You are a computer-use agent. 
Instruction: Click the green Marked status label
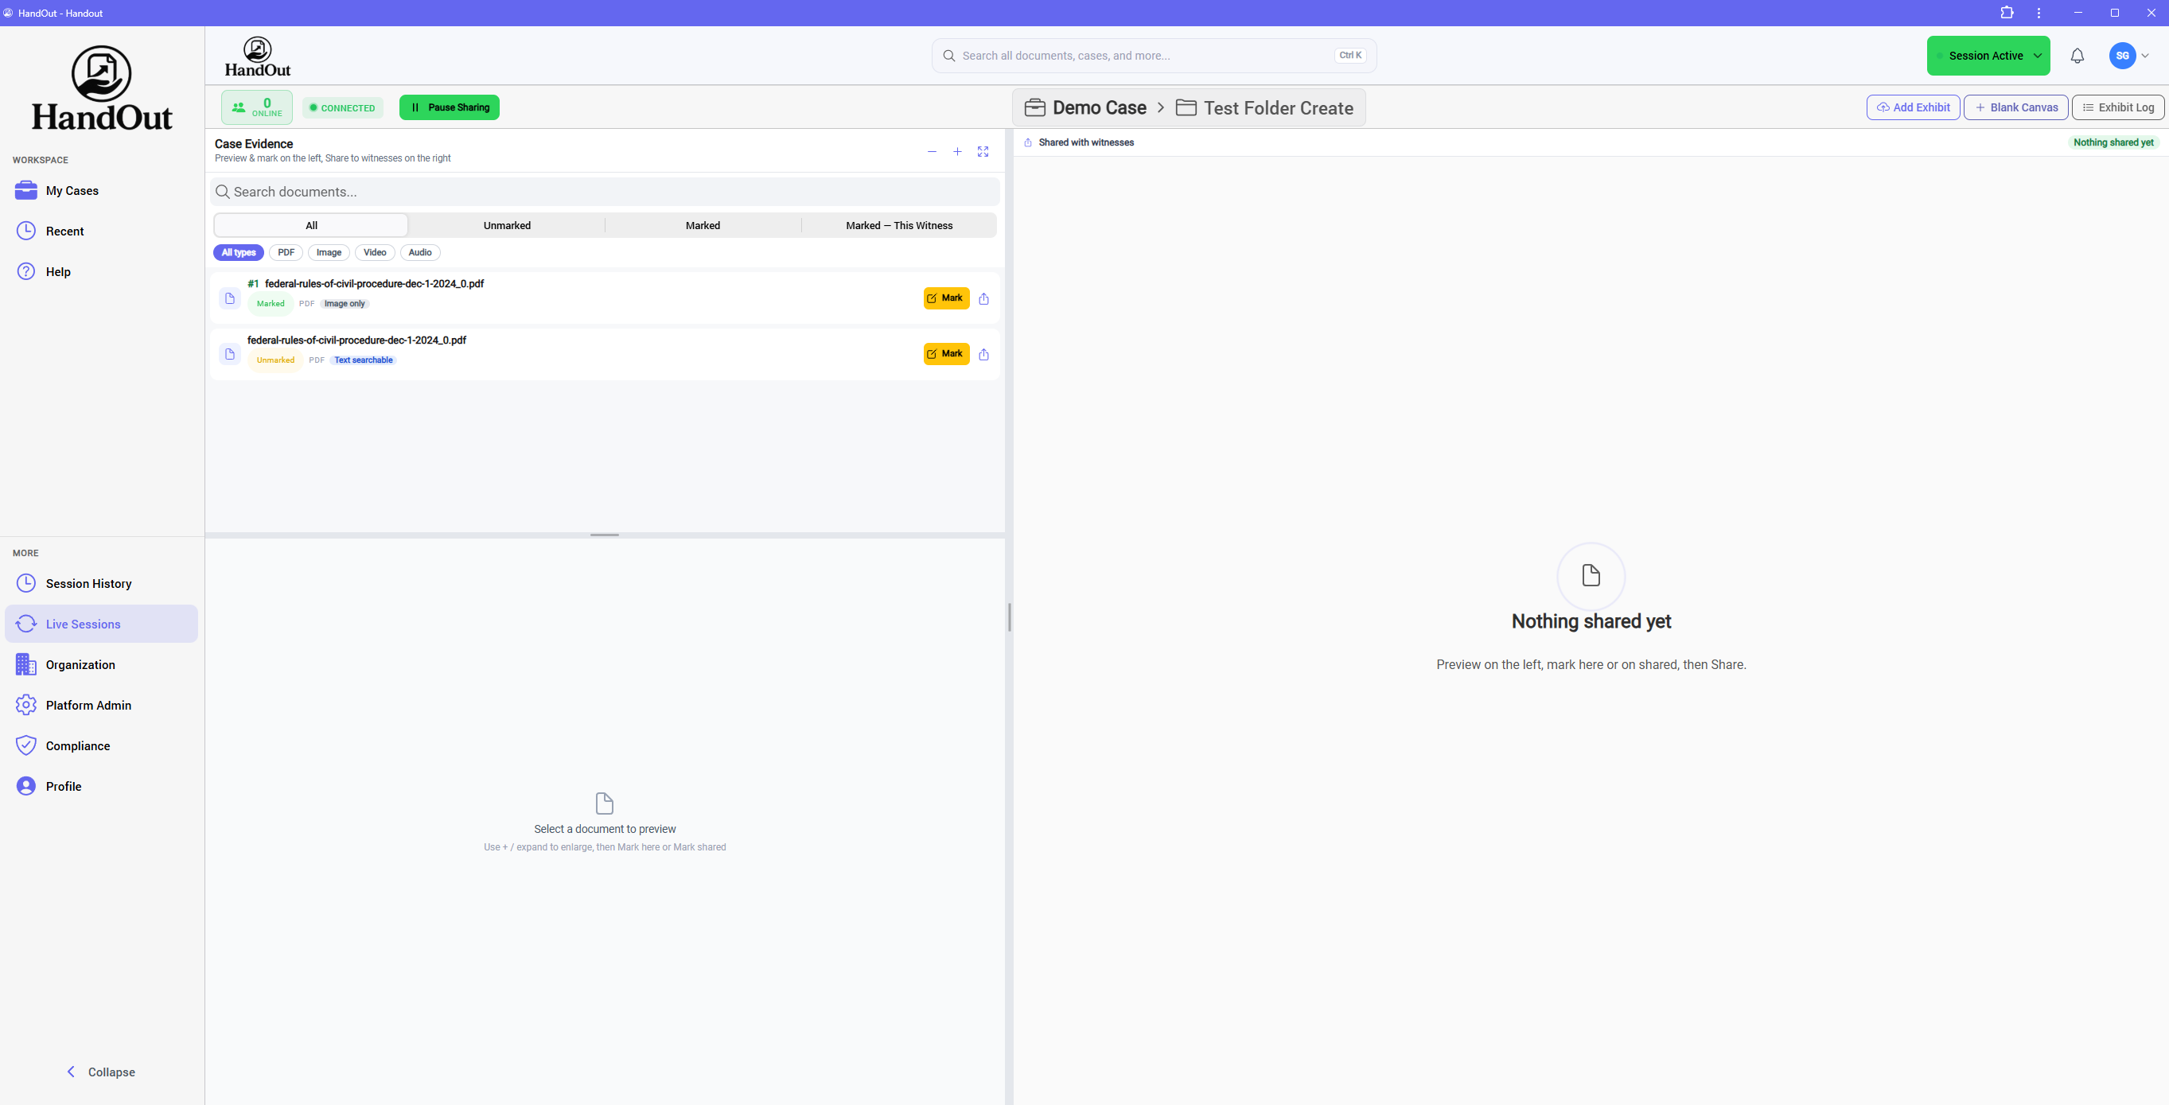click(x=271, y=304)
